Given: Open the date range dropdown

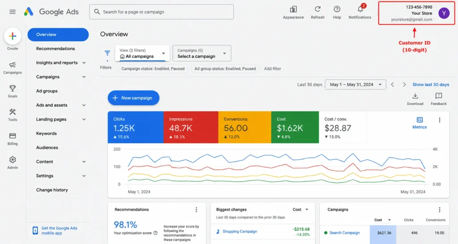Looking at the screenshot, I should pos(356,85).
